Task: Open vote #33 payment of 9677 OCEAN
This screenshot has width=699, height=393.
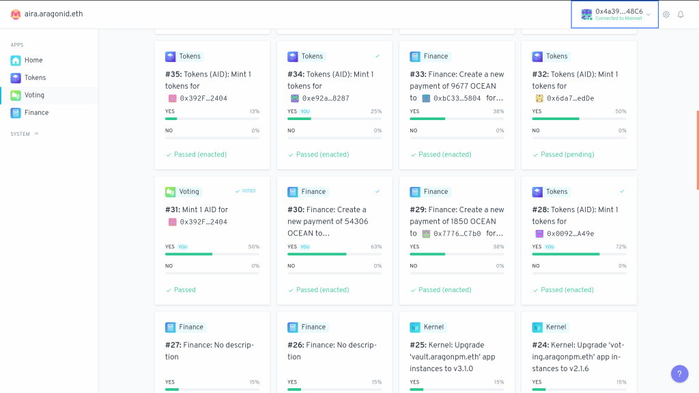Action: point(457,87)
